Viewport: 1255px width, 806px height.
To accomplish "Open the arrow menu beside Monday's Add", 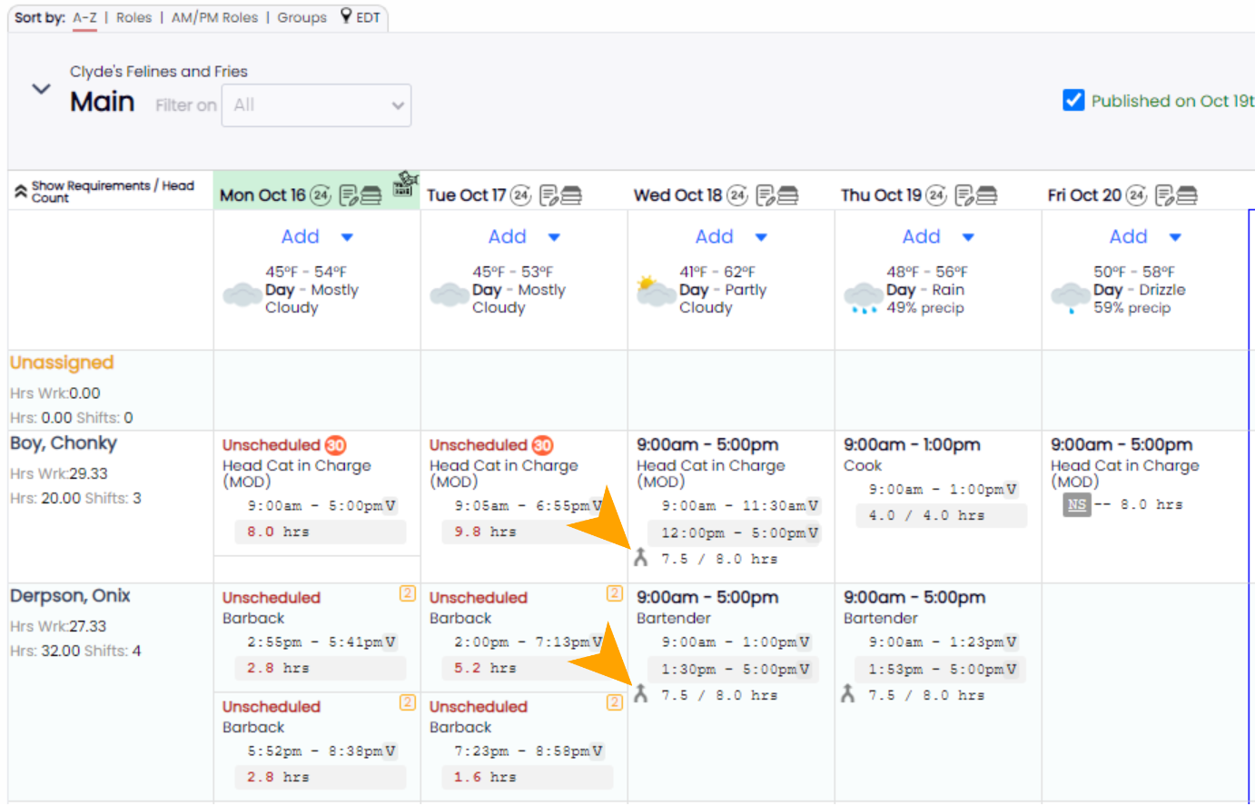I will [x=347, y=237].
